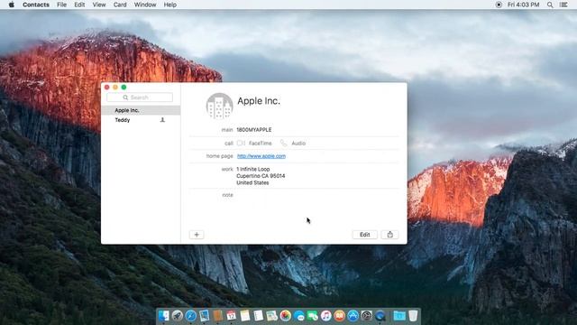The image size is (577, 325).
Task: Click the 'home page' field label
Action: (220, 156)
